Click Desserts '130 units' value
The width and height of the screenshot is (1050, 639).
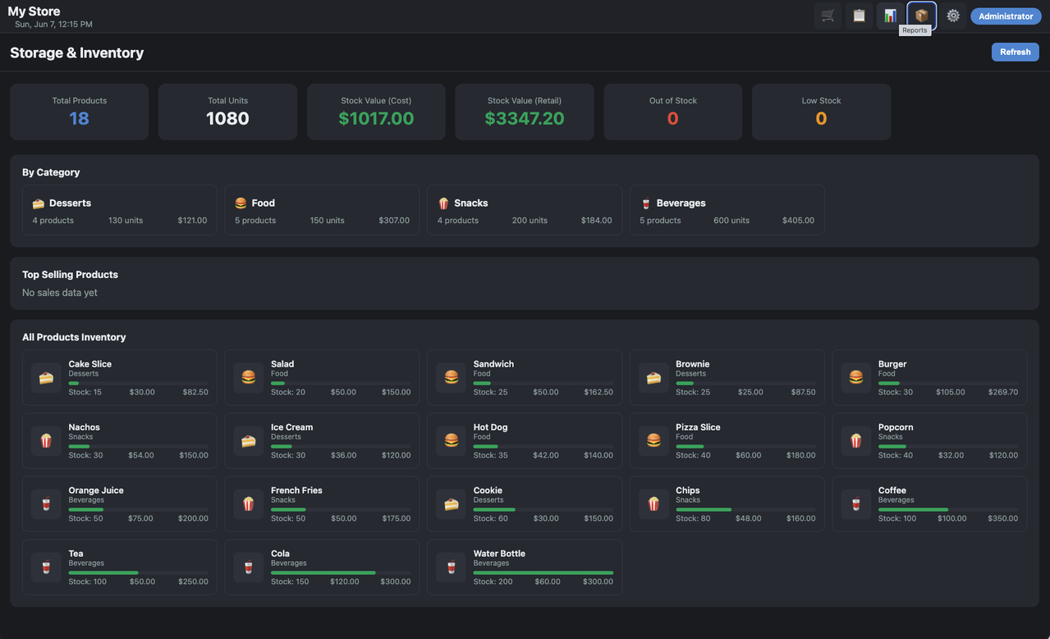126,221
